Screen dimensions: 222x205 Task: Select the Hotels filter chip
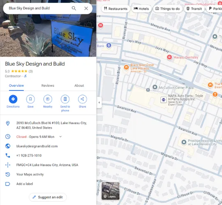pyautogui.click(x=141, y=9)
